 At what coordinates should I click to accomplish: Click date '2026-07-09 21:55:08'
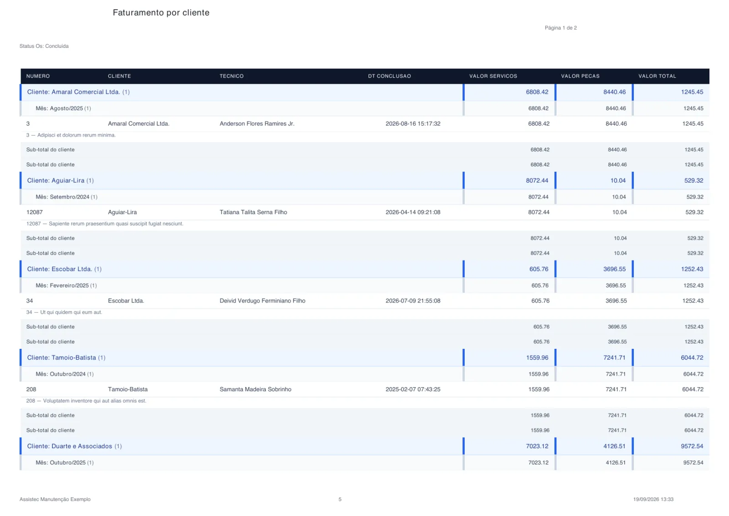[413, 301]
